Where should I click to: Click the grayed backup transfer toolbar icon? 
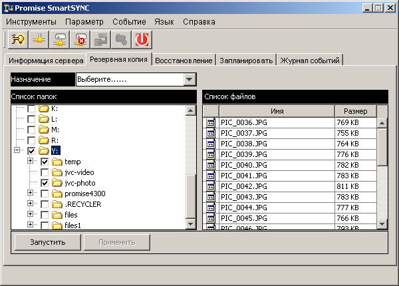coord(101,39)
